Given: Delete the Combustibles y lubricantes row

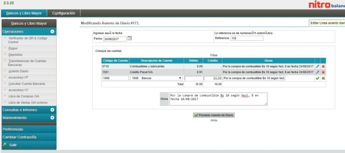Looking at the screenshot, I should [323, 66].
